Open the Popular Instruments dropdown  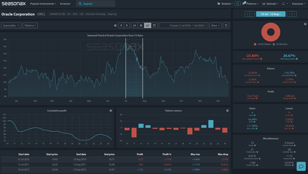43,4
